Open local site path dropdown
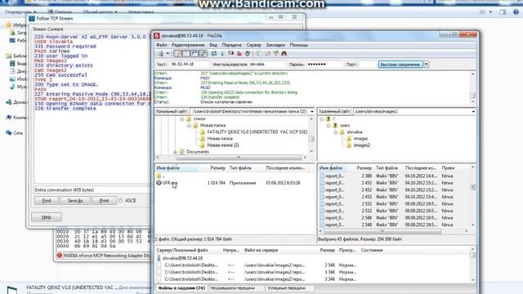This screenshot has width=523, height=294. [312, 112]
